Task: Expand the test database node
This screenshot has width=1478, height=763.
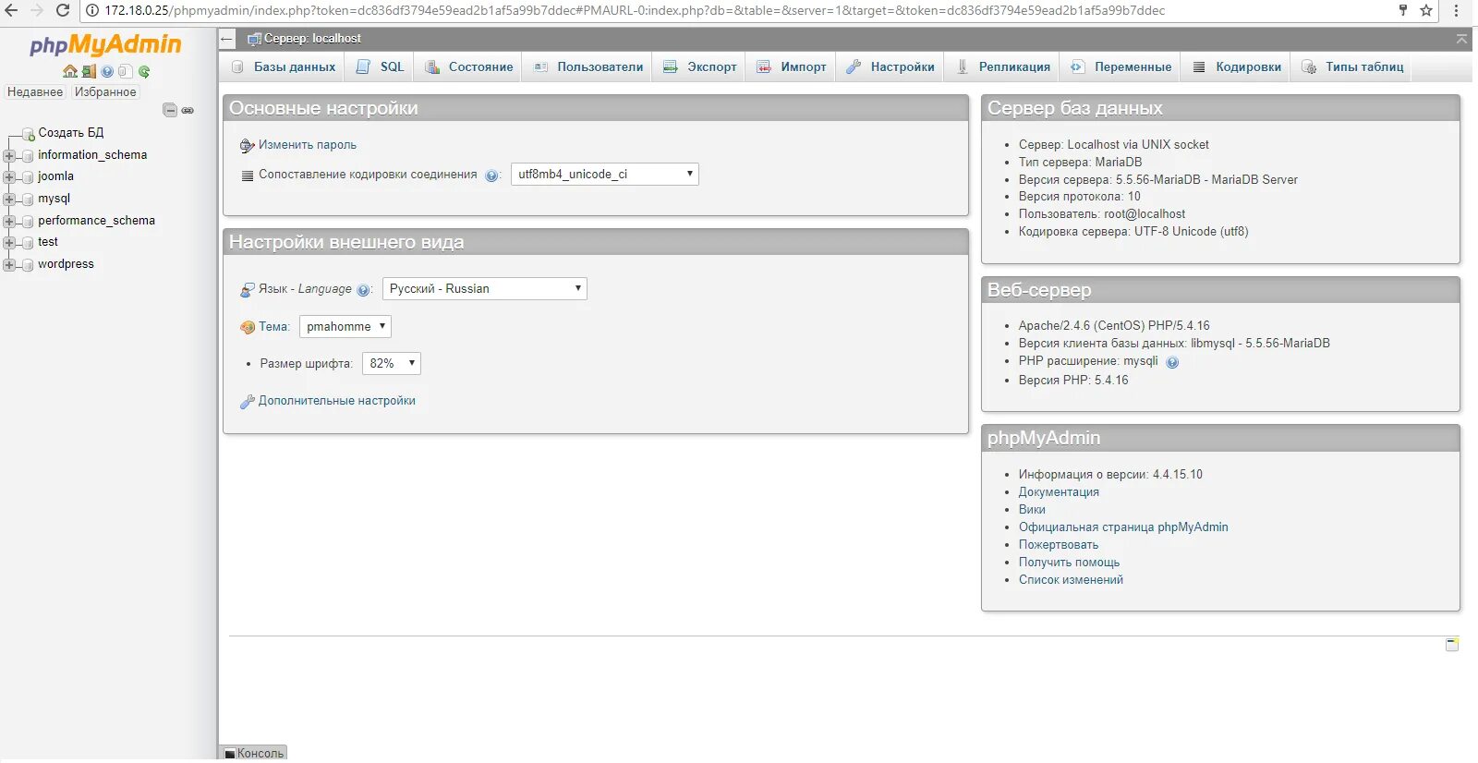Action: pos(9,242)
